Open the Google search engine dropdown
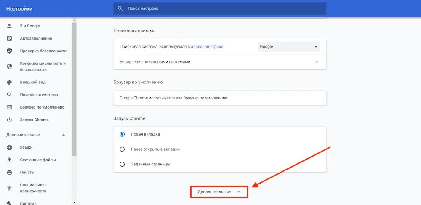 coord(289,47)
